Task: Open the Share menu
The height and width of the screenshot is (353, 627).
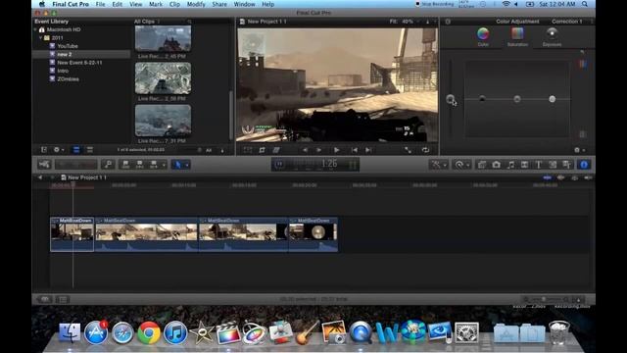Action: tap(219, 4)
